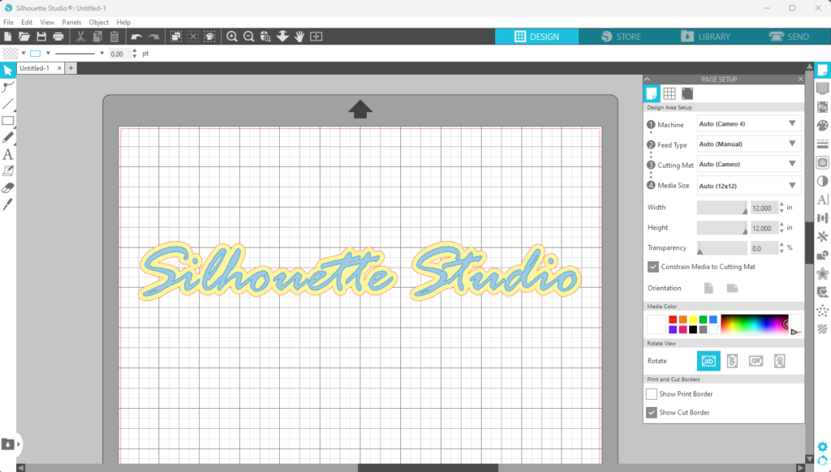This screenshot has width=831, height=472.
Task: Open the Object menu
Action: [98, 22]
